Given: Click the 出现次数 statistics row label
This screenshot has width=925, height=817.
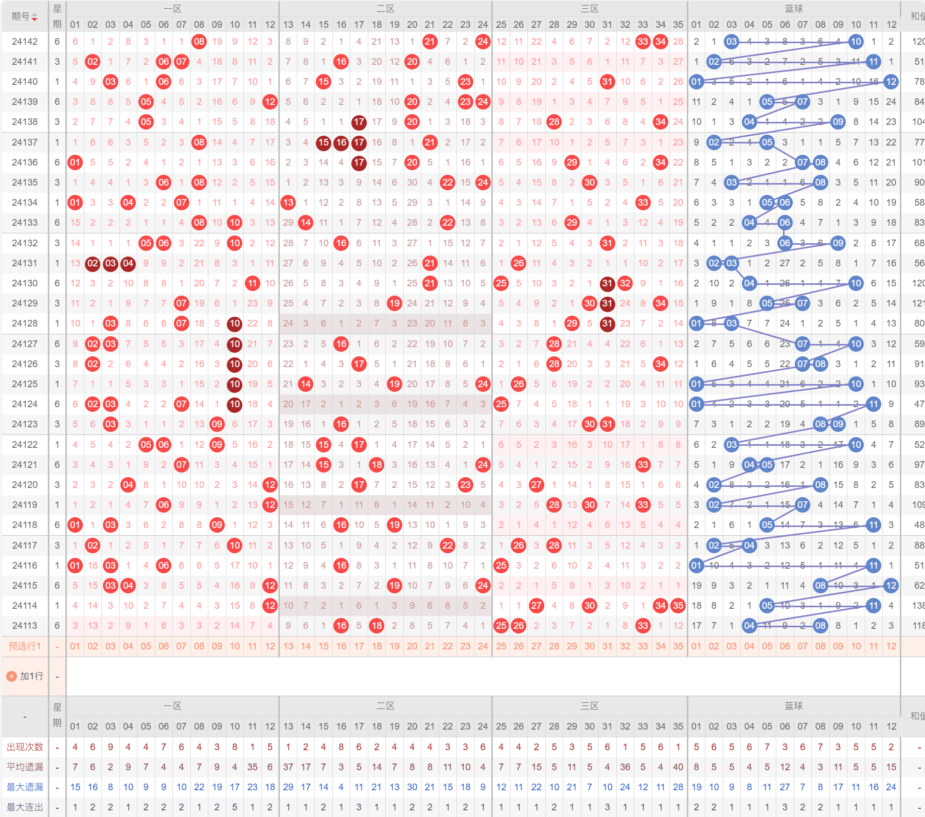Looking at the screenshot, I should point(25,747).
